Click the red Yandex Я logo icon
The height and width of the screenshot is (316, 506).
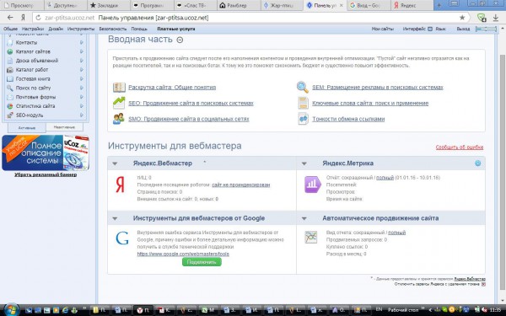[120, 185]
